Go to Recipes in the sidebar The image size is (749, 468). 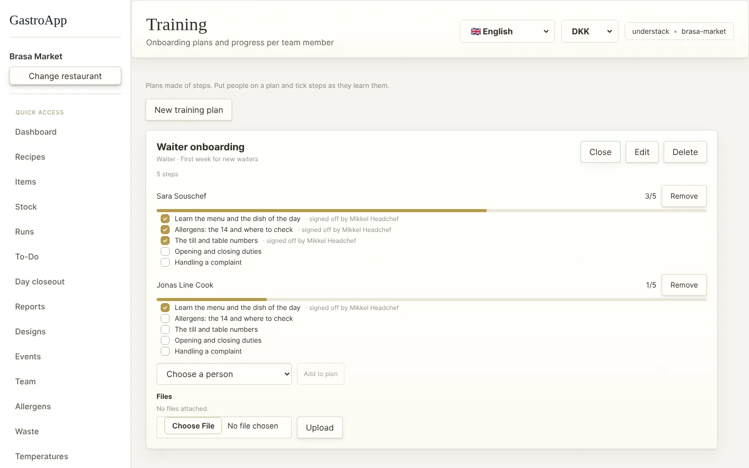(30, 157)
